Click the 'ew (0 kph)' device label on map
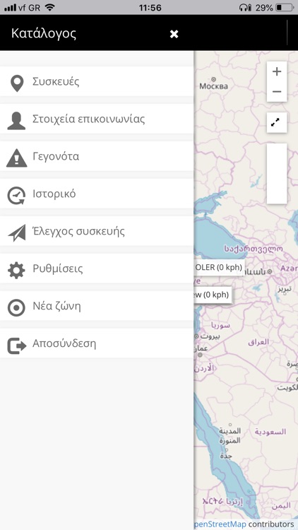 [x=213, y=295]
